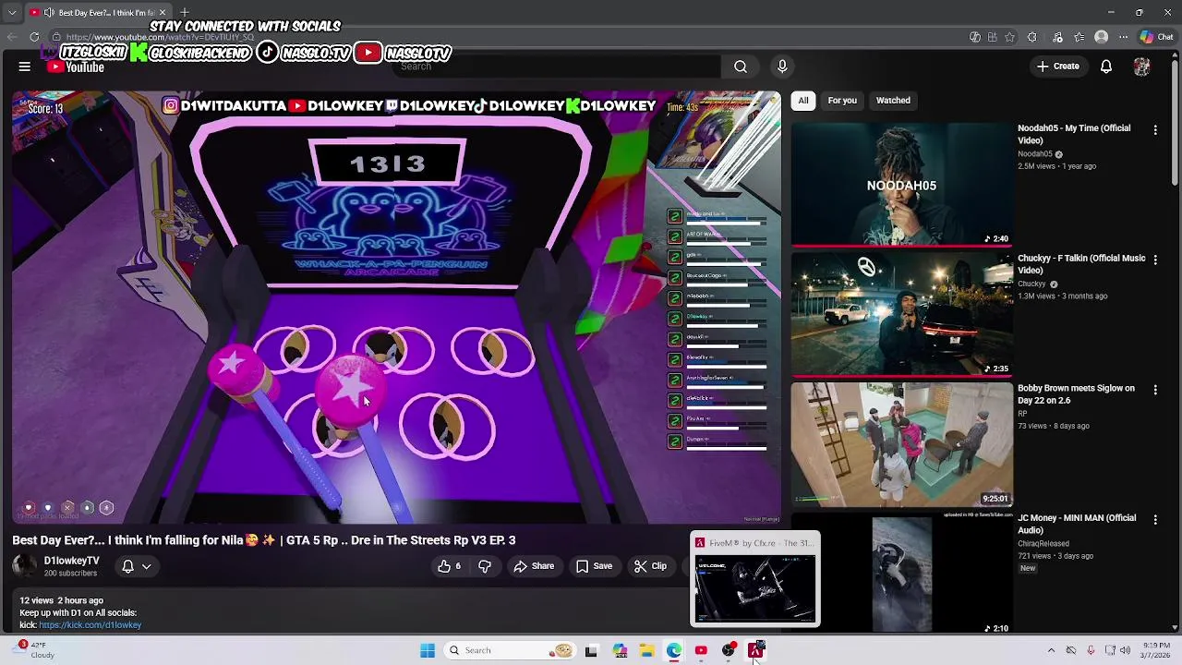Click the 12 views 2 hours ago description text
The height and width of the screenshot is (665, 1182).
[x=62, y=601]
